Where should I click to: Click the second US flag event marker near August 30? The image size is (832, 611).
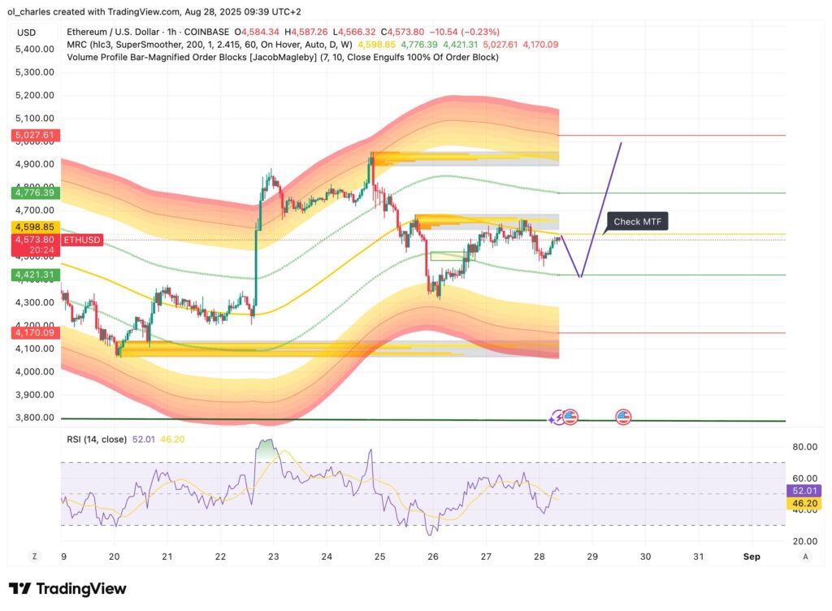click(x=622, y=417)
